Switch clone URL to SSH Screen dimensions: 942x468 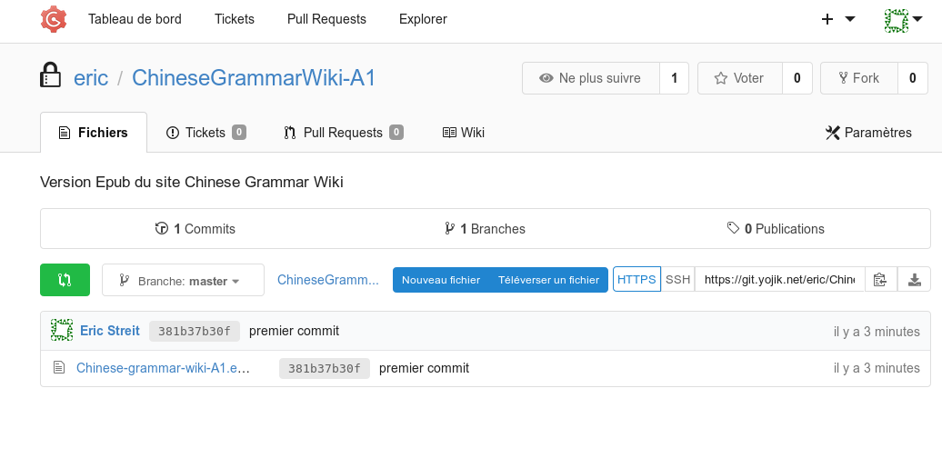pyautogui.click(x=677, y=280)
